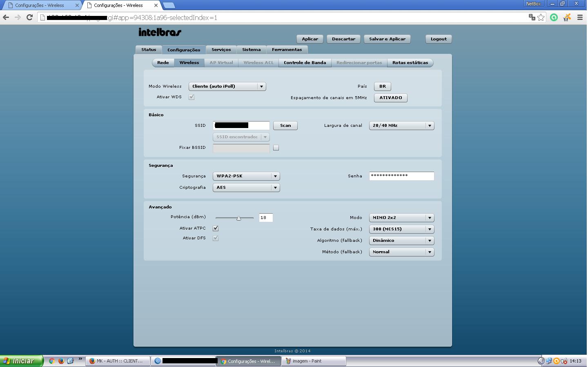Click the browser forward arrow
The image size is (588, 367).
tap(18, 18)
